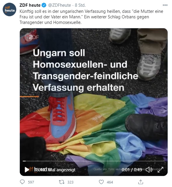
Task: Seek along the video progress bar
Action: click(94, 161)
